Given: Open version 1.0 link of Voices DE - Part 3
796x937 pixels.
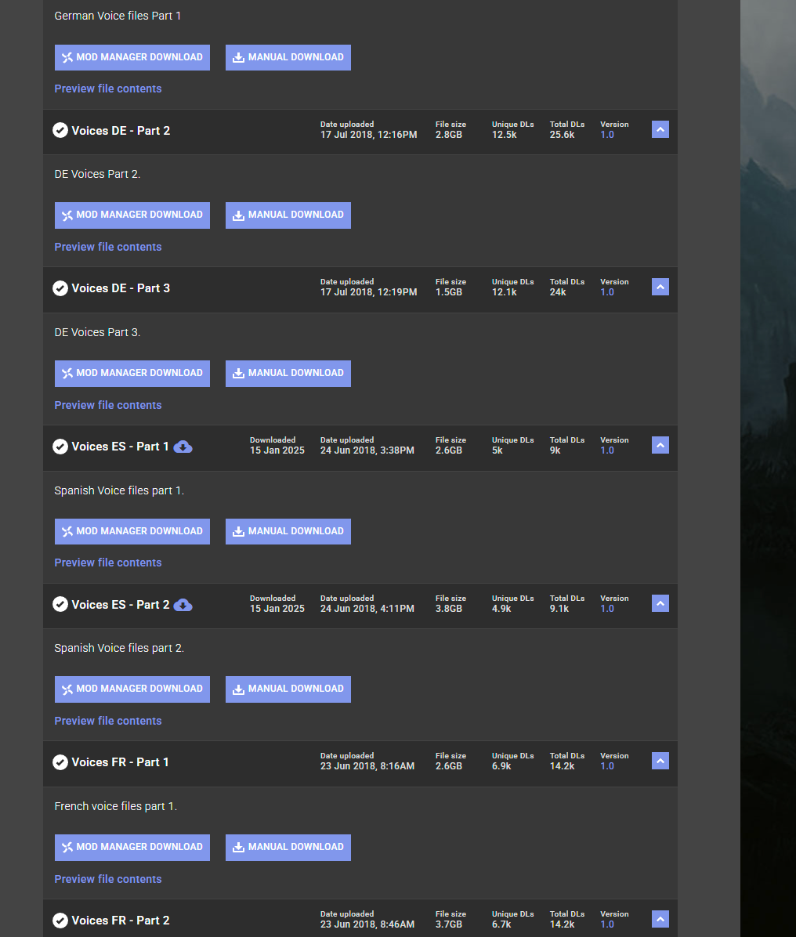Looking at the screenshot, I should (607, 292).
